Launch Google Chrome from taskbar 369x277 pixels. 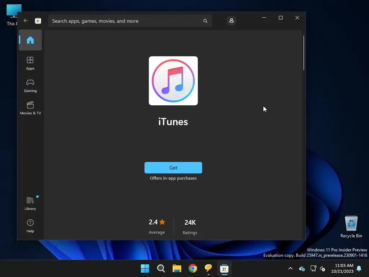pyautogui.click(x=193, y=268)
